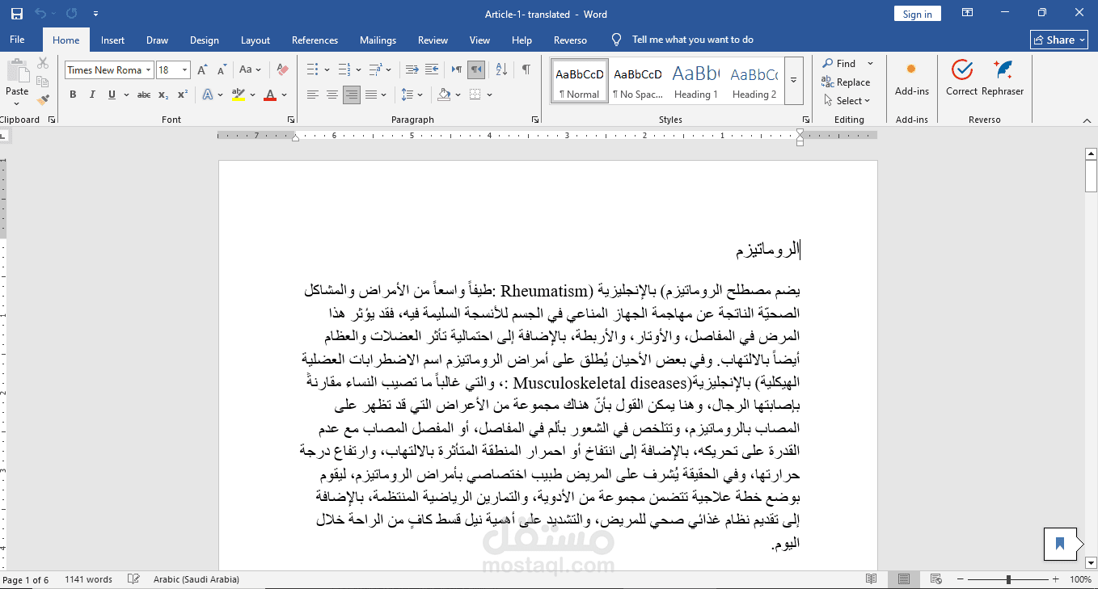Click the Copy icon in Clipboard group
The height and width of the screenshot is (589, 1098).
[43, 82]
